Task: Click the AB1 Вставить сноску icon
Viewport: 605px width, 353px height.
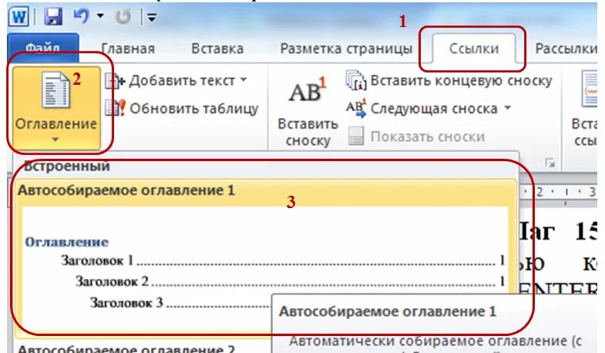Action: [x=308, y=90]
